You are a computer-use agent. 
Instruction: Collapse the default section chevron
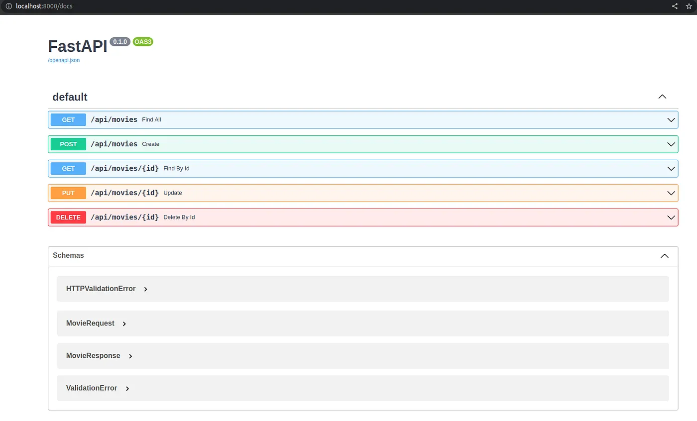(662, 97)
